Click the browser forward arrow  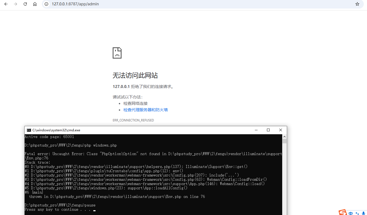[15, 4]
